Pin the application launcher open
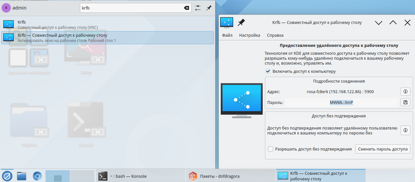Screen dimensions: 415x182 coord(209,8)
